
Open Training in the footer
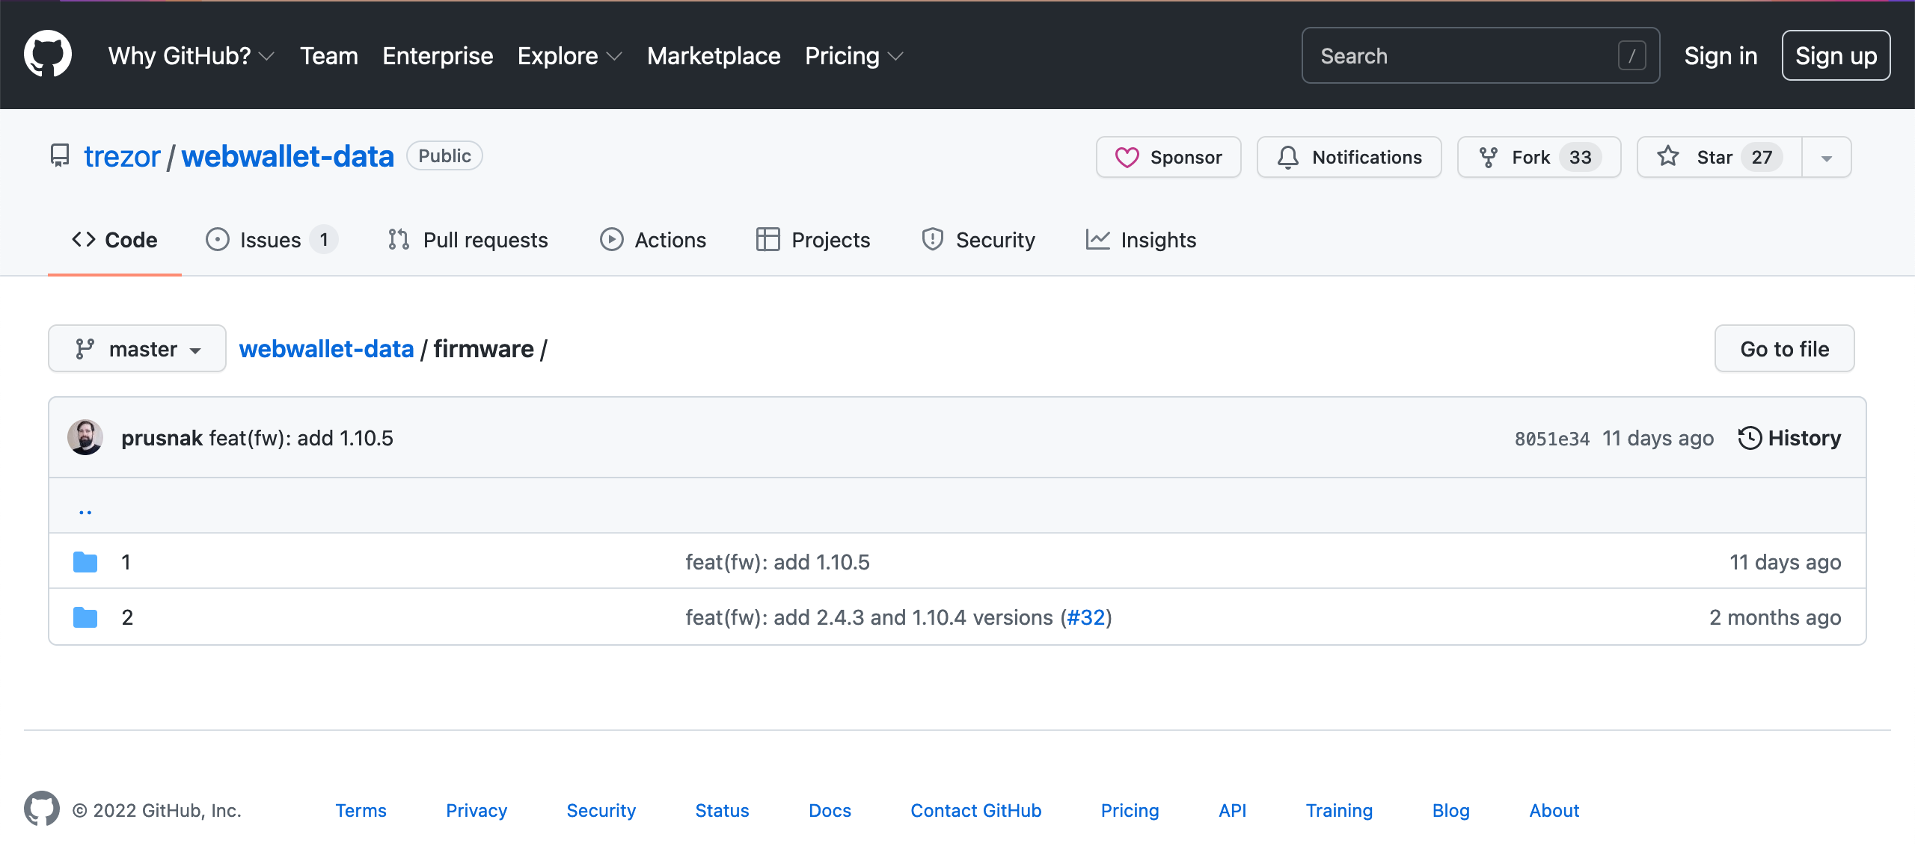tap(1339, 810)
